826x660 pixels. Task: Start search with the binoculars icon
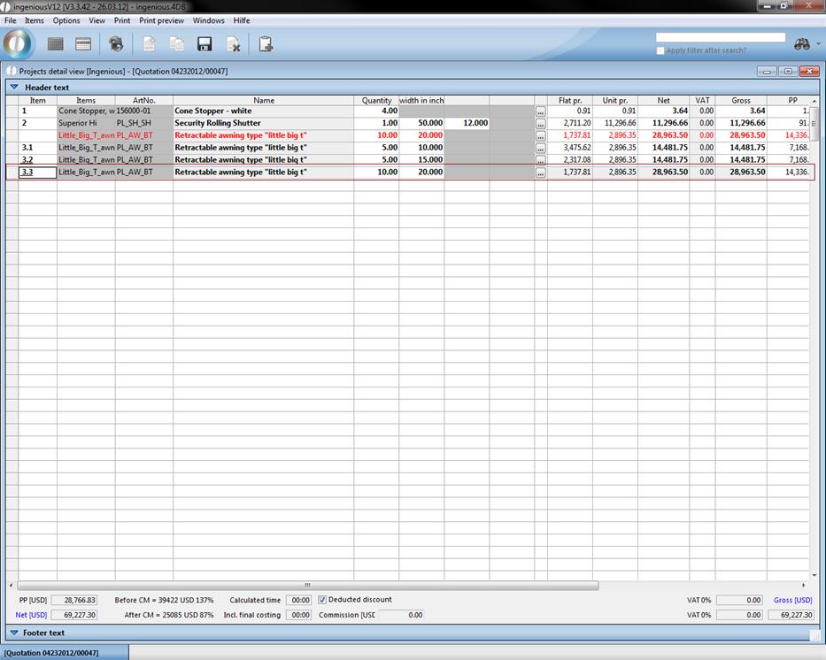802,44
